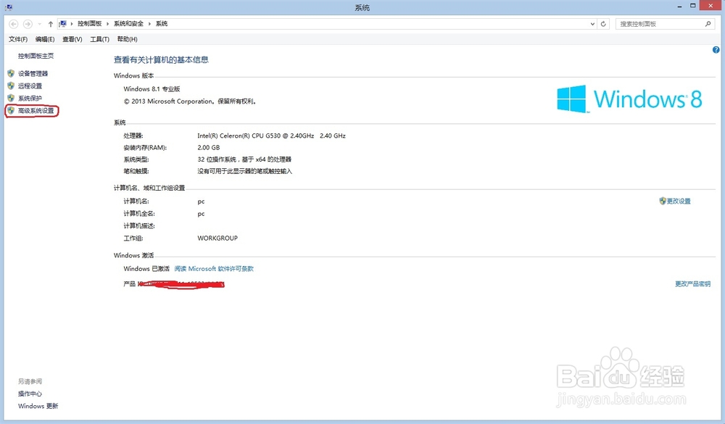This screenshot has height=424, width=725.
Task: Select 控制面板 in the breadcrumb
Action: [89, 24]
